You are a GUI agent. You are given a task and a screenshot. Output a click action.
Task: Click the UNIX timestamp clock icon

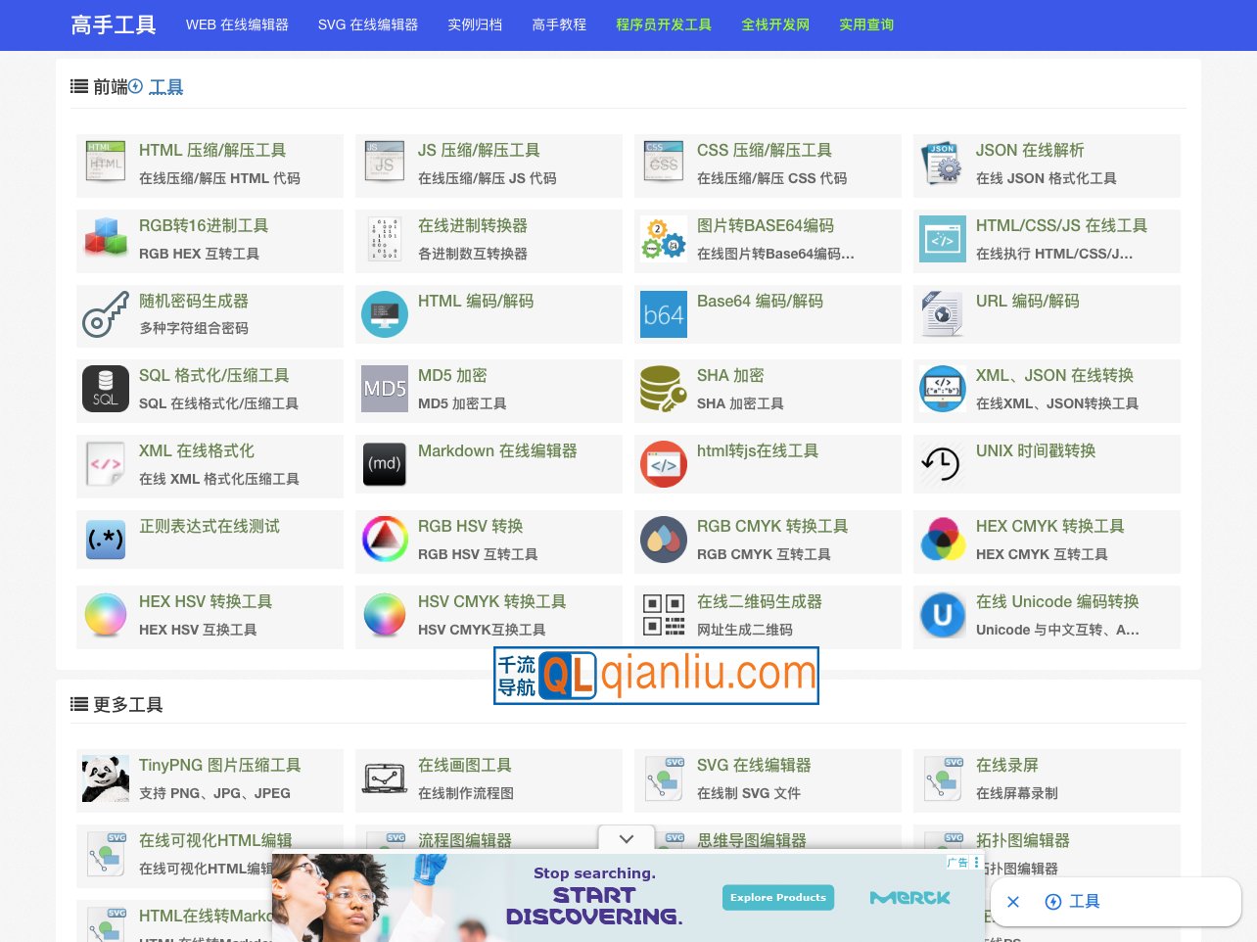pyautogui.click(x=942, y=464)
